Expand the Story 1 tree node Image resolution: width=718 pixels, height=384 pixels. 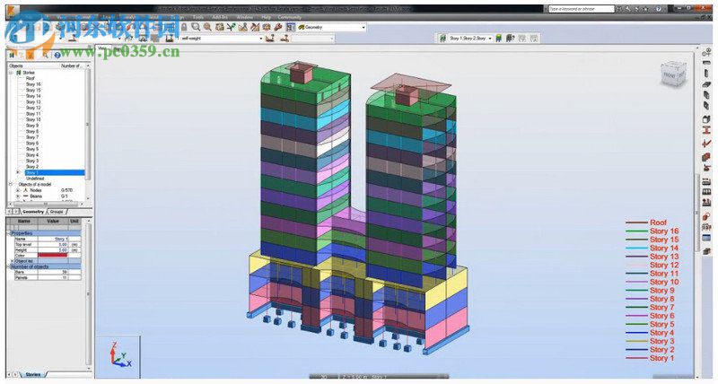(x=18, y=172)
